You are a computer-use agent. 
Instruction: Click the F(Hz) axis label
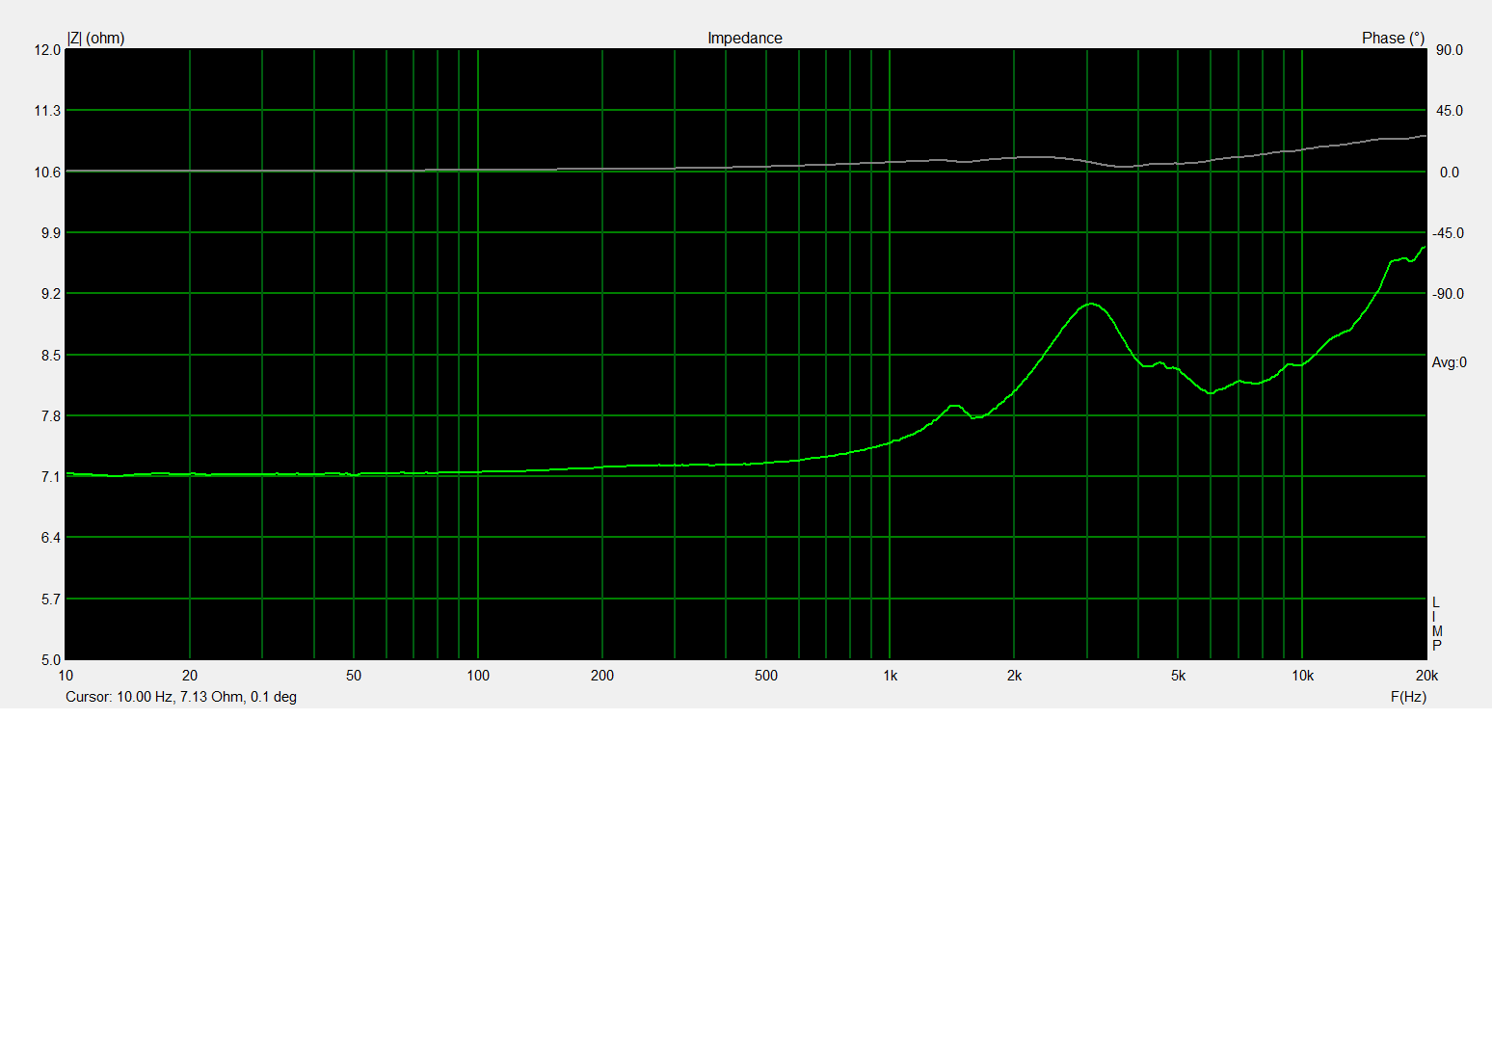coord(1408,697)
